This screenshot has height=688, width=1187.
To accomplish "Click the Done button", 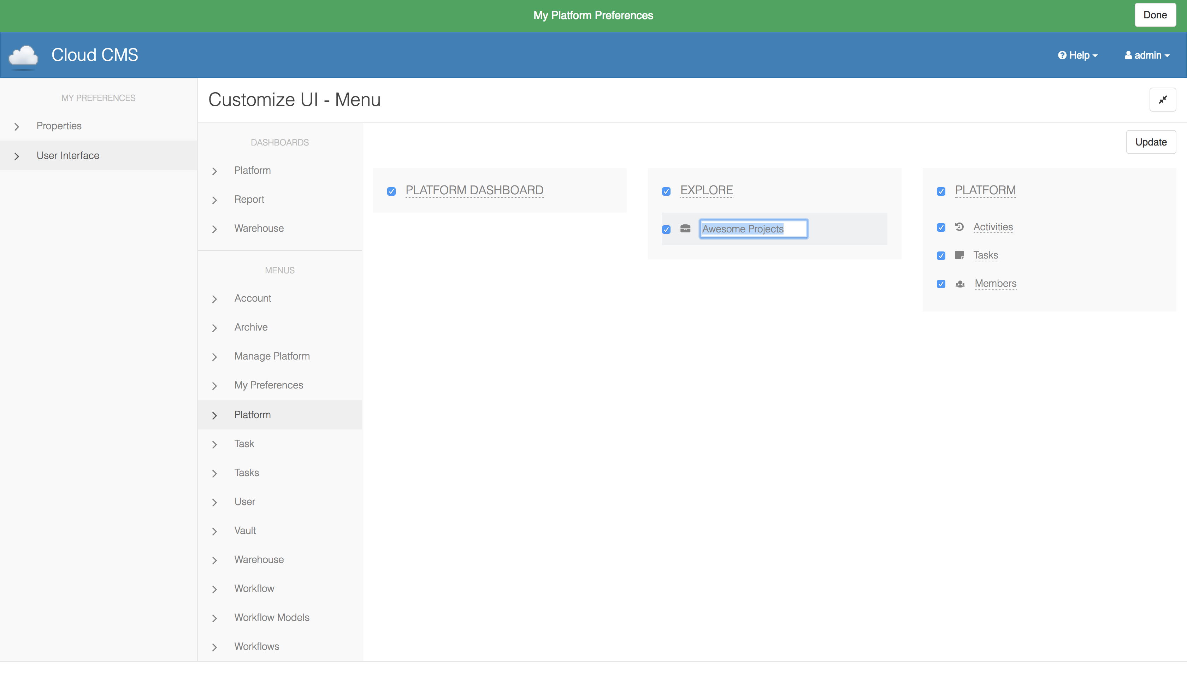I will click(1155, 15).
